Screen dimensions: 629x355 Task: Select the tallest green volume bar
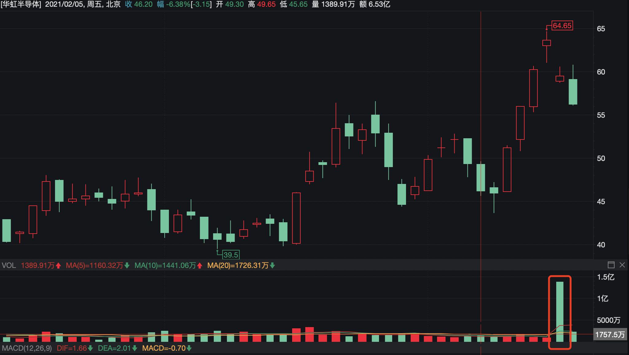[560, 312]
